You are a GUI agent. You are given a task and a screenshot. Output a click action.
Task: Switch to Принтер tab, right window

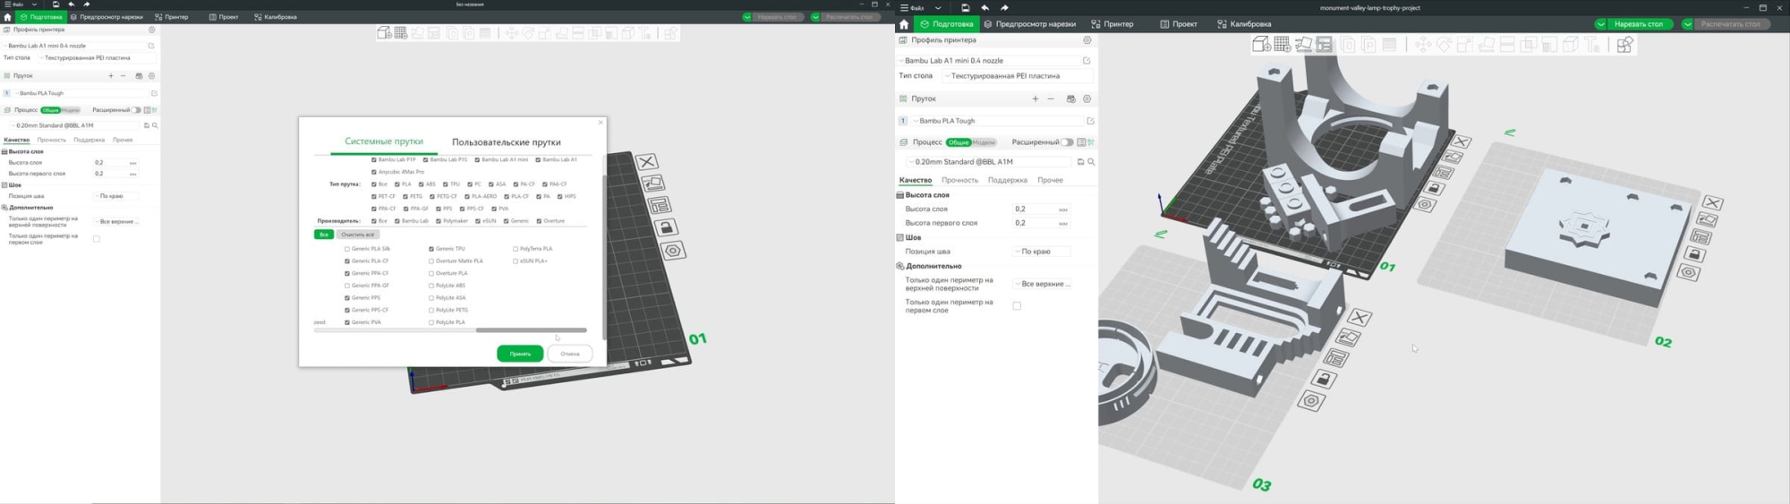pos(1112,24)
